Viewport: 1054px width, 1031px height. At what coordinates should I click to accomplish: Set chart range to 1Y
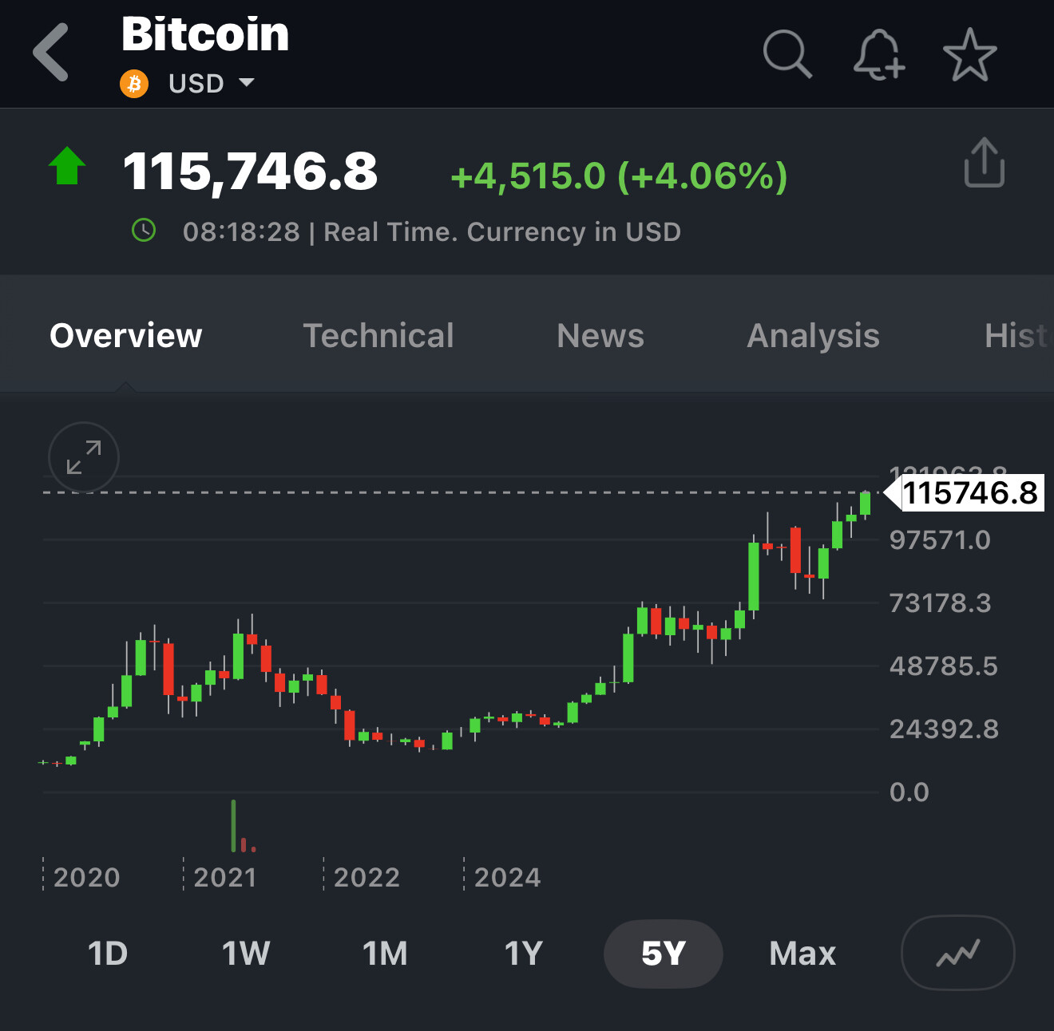point(524,954)
